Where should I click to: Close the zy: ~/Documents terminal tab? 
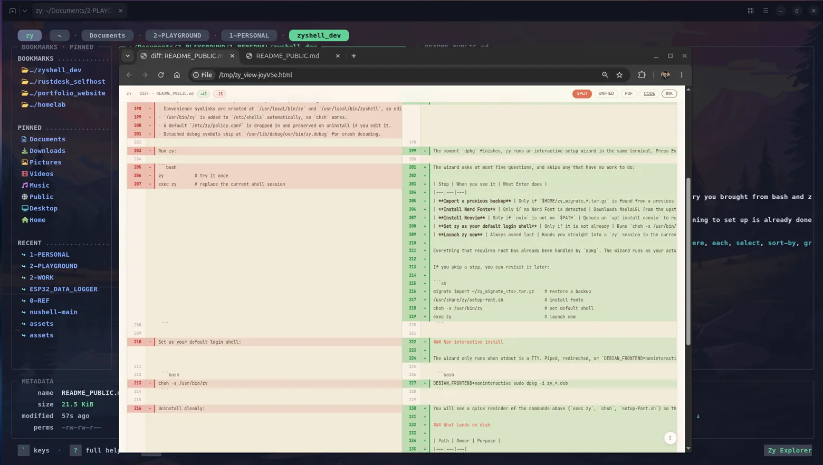coord(120,11)
